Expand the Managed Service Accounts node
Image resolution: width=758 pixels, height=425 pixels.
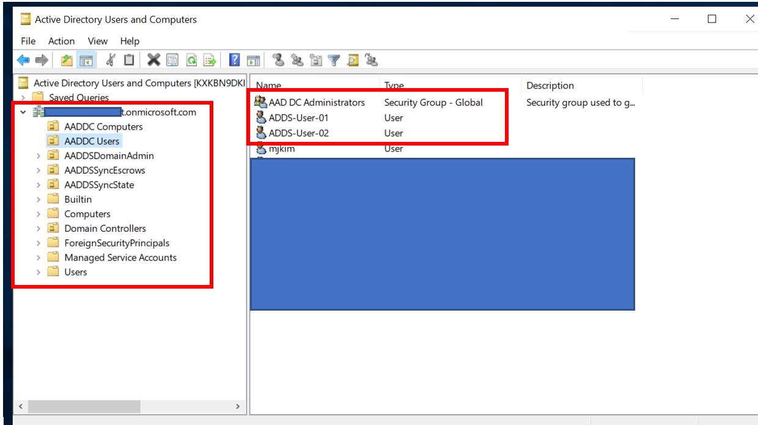(38, 257)
